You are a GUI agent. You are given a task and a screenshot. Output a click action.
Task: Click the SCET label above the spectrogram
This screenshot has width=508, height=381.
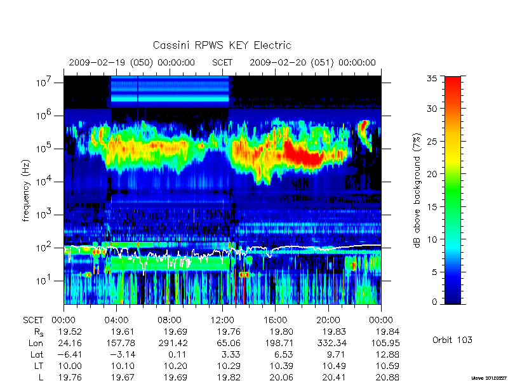222,62
